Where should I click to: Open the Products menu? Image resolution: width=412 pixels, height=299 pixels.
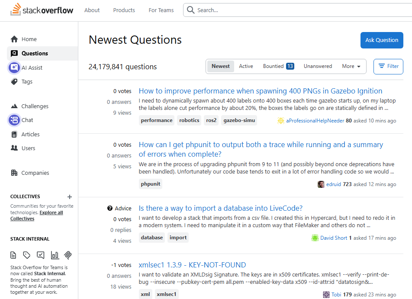pyautogui.click(x=124, y=10)
